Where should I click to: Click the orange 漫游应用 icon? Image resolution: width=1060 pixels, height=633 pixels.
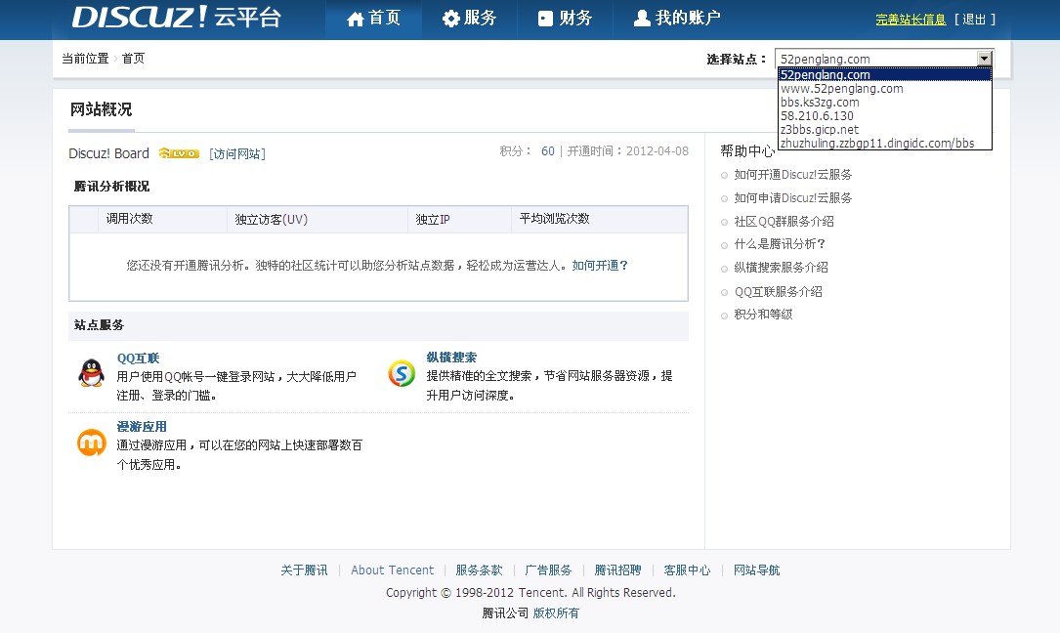tap(91, 443)
